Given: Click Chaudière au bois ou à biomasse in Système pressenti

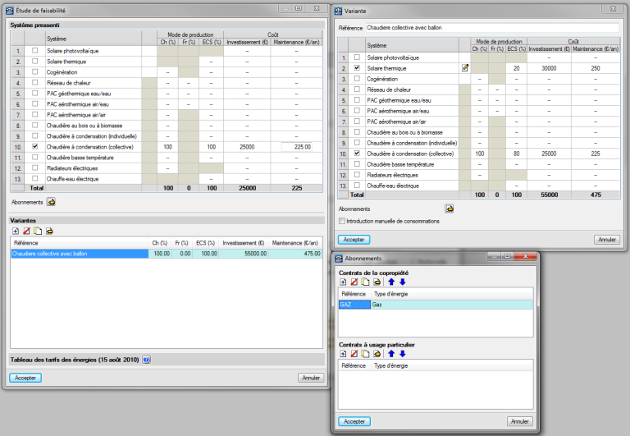Looking at the screenshot, I should click(x=84, y=126).
